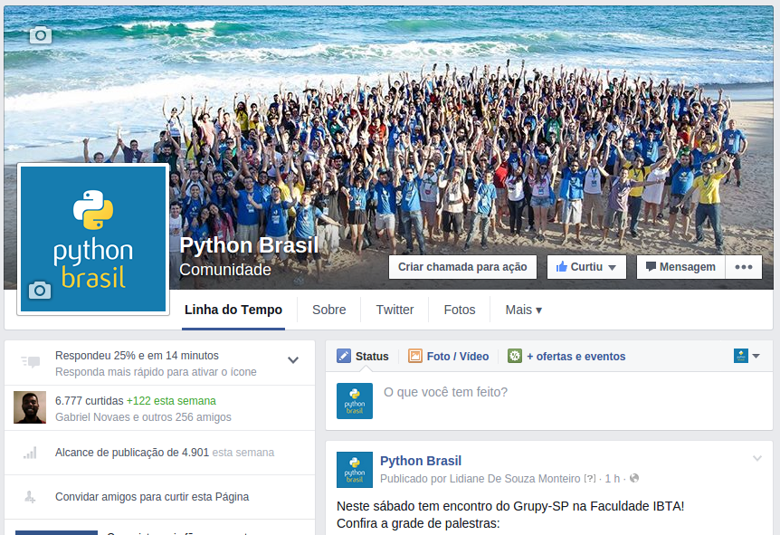This screenshot has height=535, width=780.
Task: Click the cover photo camera icon
Action: click(x=41, y=35)
